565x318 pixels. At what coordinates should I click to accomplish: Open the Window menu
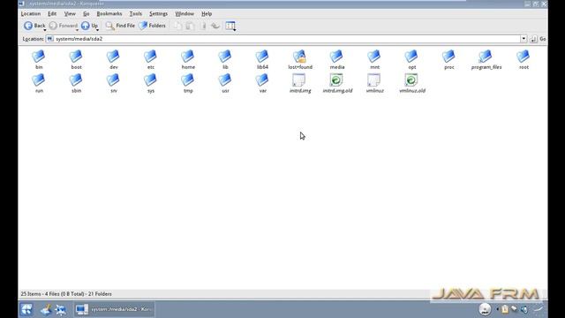point(185,14)
